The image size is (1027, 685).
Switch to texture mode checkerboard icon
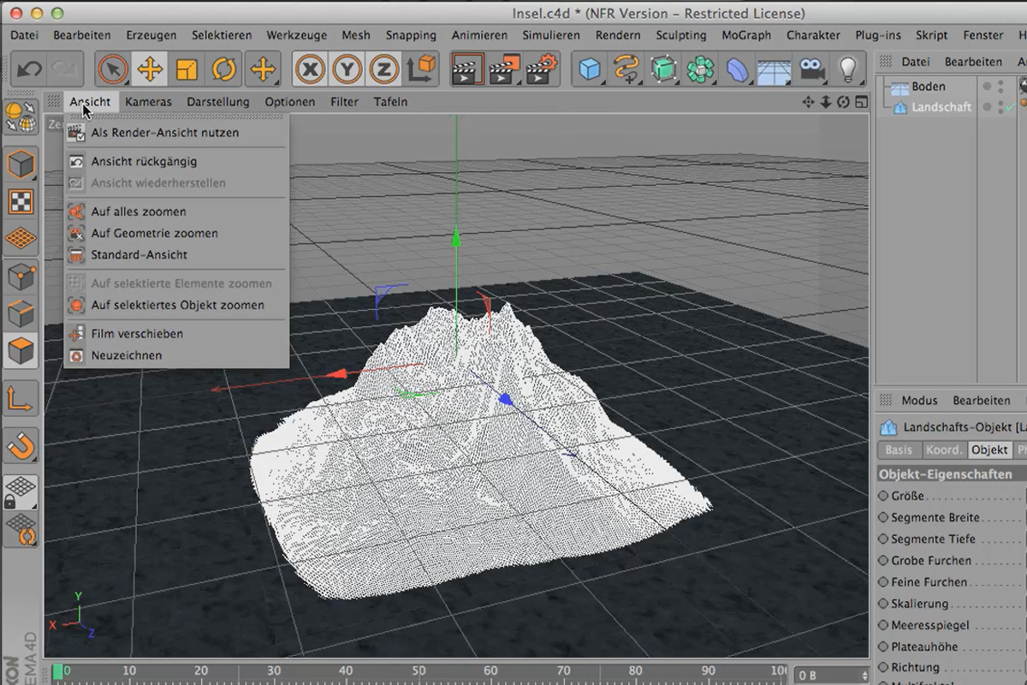(x=21, y=202)
